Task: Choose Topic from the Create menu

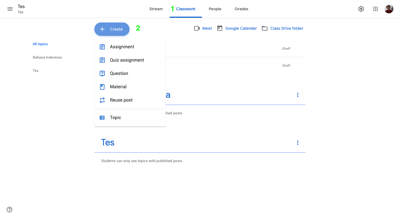Action: point(130,118)
